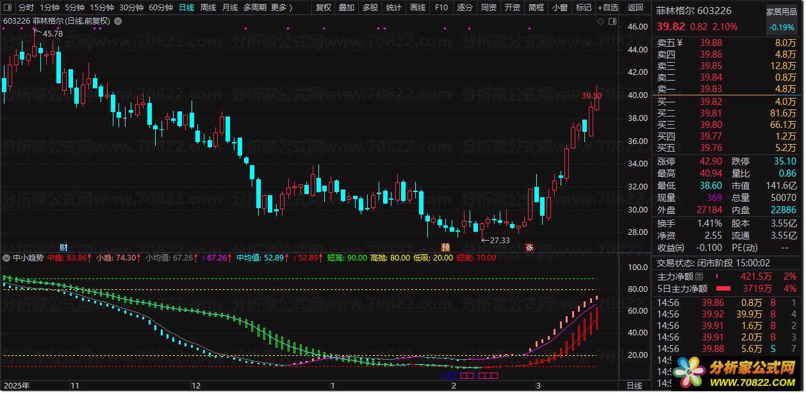This screenshot has height=393, width=806.
Task: Activate the 画线 drawing tool
Action: [x=417, y=8]
